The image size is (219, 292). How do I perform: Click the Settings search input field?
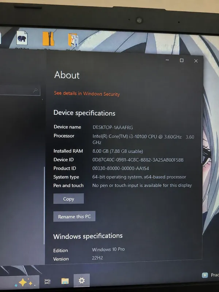(20, 91)
